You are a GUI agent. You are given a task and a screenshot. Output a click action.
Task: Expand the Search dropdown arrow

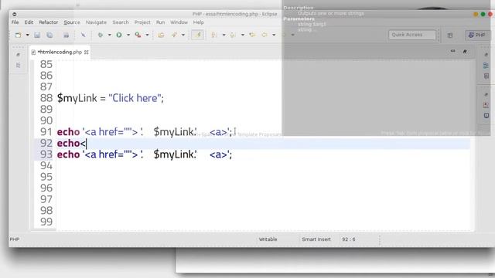point(183,35)
